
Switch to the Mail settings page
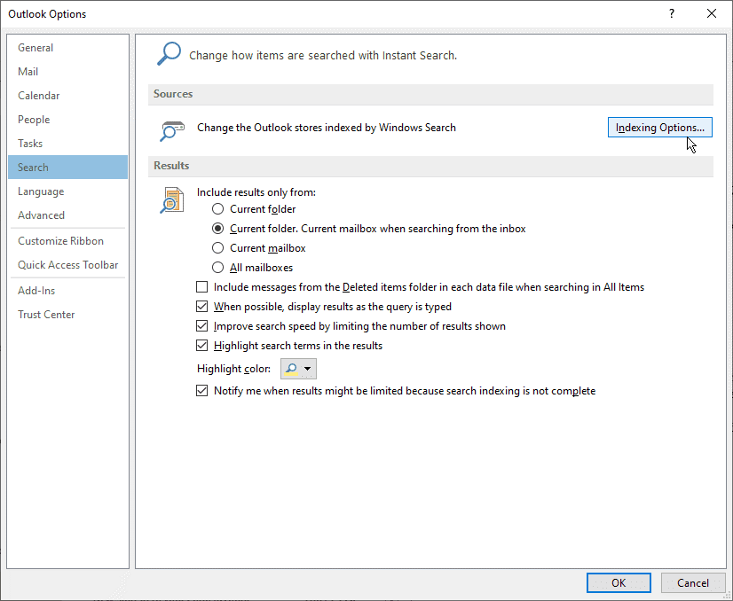tap(28, 71)
